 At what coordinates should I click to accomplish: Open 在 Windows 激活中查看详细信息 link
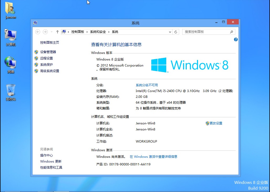(153, 157)
